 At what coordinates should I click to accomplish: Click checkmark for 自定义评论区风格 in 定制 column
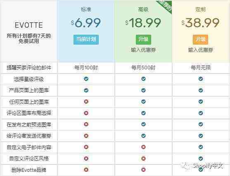pyautogui.click(x=201, y=159)
